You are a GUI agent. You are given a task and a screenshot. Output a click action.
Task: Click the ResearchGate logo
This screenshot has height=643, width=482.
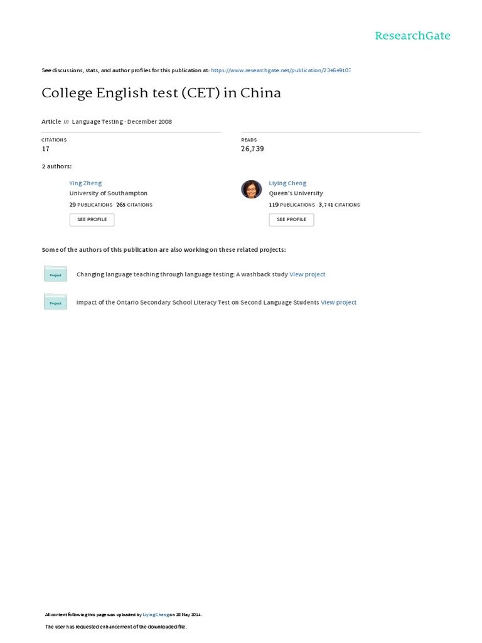pos(412,36)
